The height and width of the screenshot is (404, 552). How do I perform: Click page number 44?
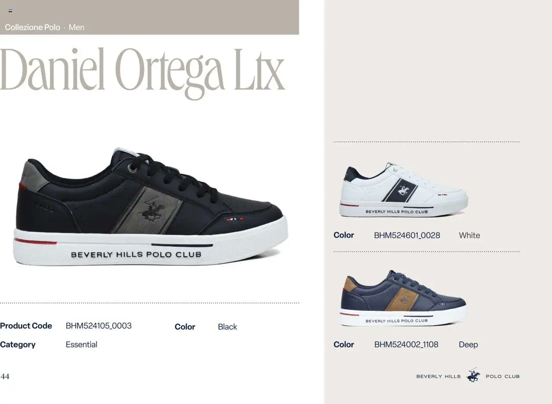5,376
